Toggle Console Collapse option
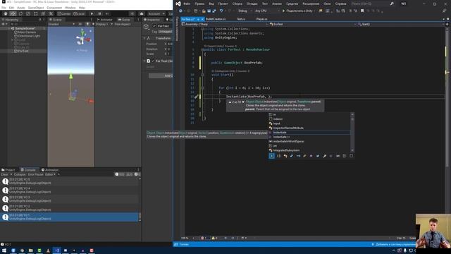 point(20,174)
